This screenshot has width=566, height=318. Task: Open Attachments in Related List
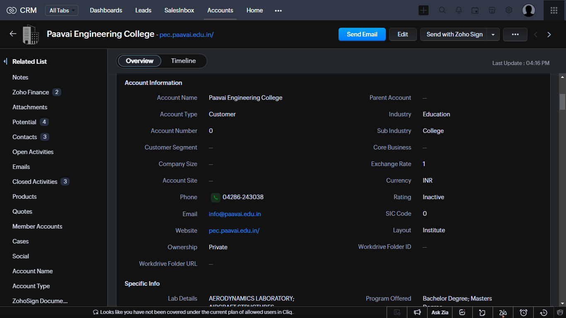[30, 107]
